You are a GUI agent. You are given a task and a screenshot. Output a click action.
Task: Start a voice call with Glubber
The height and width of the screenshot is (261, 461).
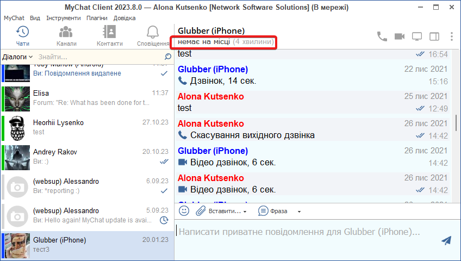pos(382,36)
